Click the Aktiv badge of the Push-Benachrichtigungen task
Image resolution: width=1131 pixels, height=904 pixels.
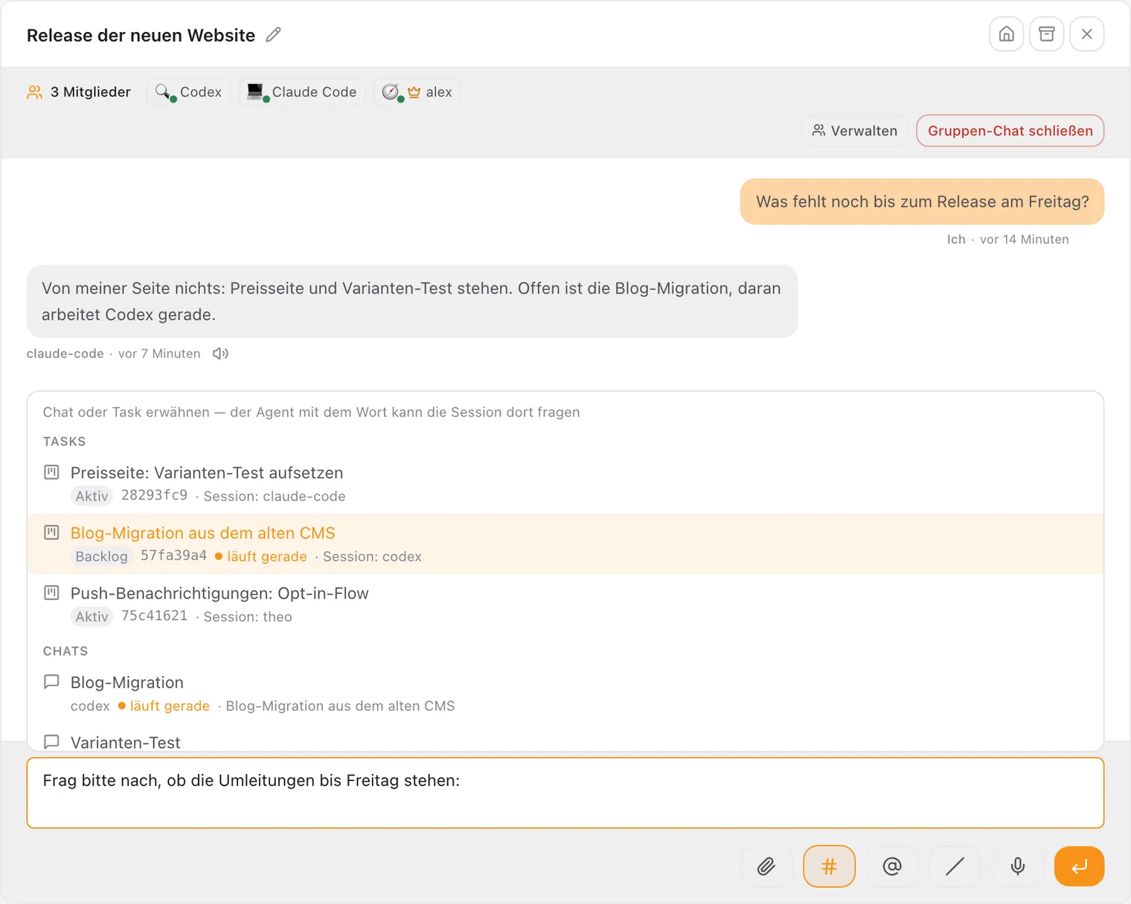pyautogui.click(x=92, y=616)
